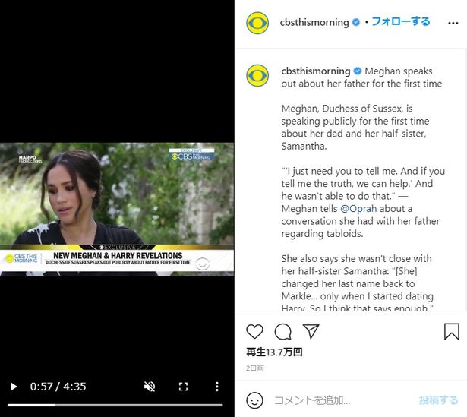Share the post with the paper plane icon
467x417 pixels.
point(311,331)
